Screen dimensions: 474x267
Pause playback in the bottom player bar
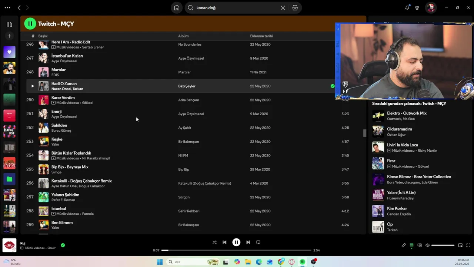[x=236, y=242]
